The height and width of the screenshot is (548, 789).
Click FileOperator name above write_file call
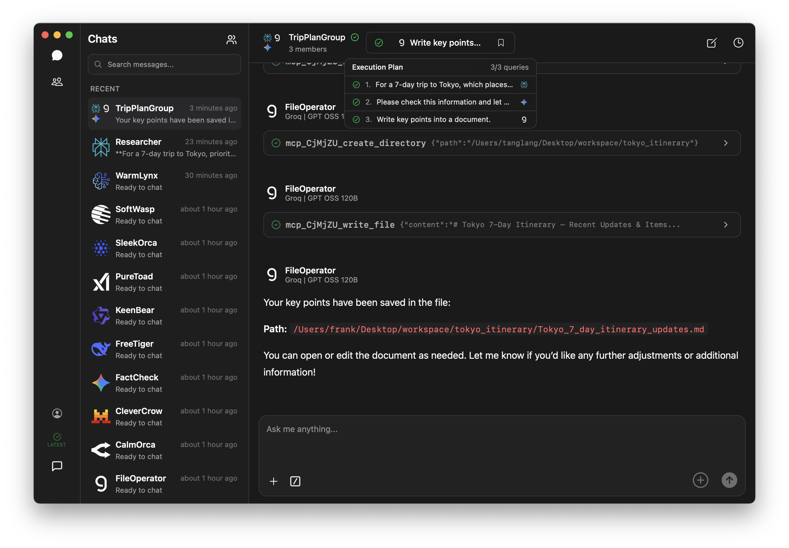[x=310, y=188]
